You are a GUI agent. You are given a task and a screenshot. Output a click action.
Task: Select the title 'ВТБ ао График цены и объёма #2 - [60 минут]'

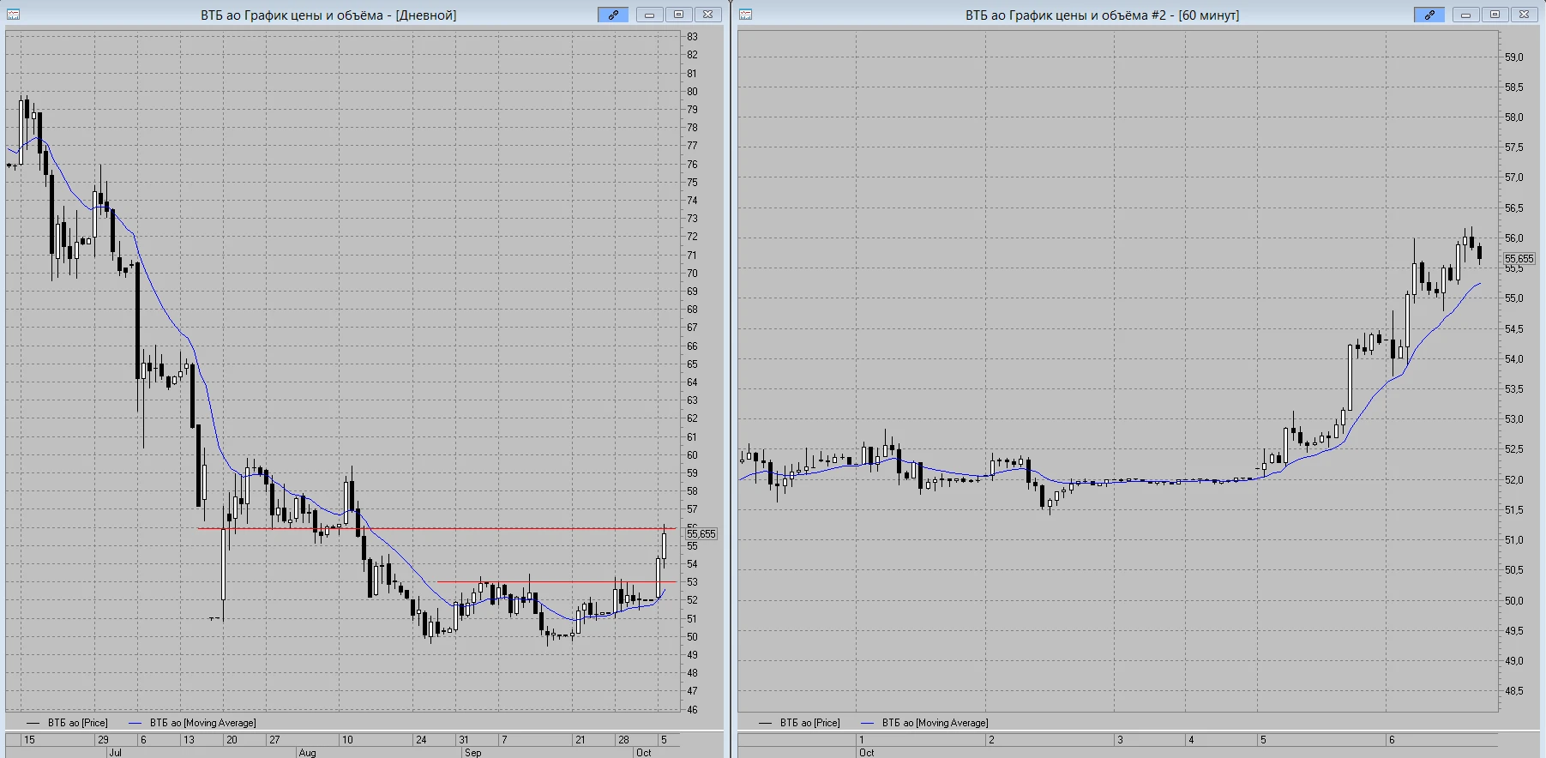[1102, 15]
